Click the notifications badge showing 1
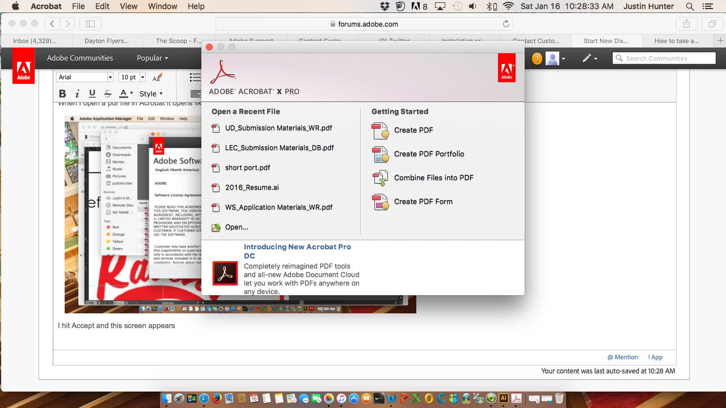Image resolution: width=726 pixels, height=408 pixels. pyautogui.click(x=537, y=58)
